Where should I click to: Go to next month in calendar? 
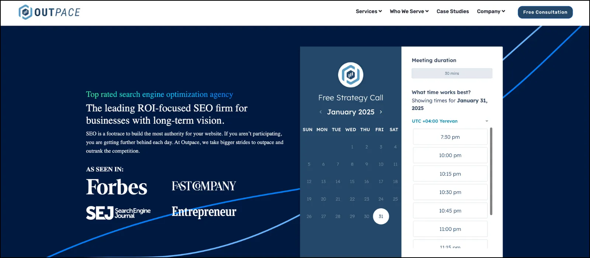(381, 112)
